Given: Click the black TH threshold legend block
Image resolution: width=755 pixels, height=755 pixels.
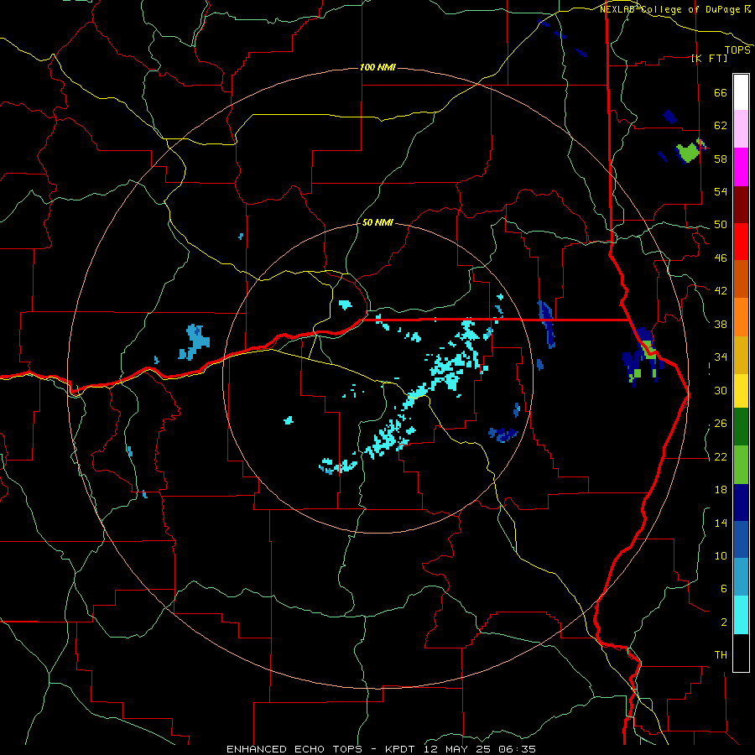Looking at the screenshot, I should (x=741, y=653).
